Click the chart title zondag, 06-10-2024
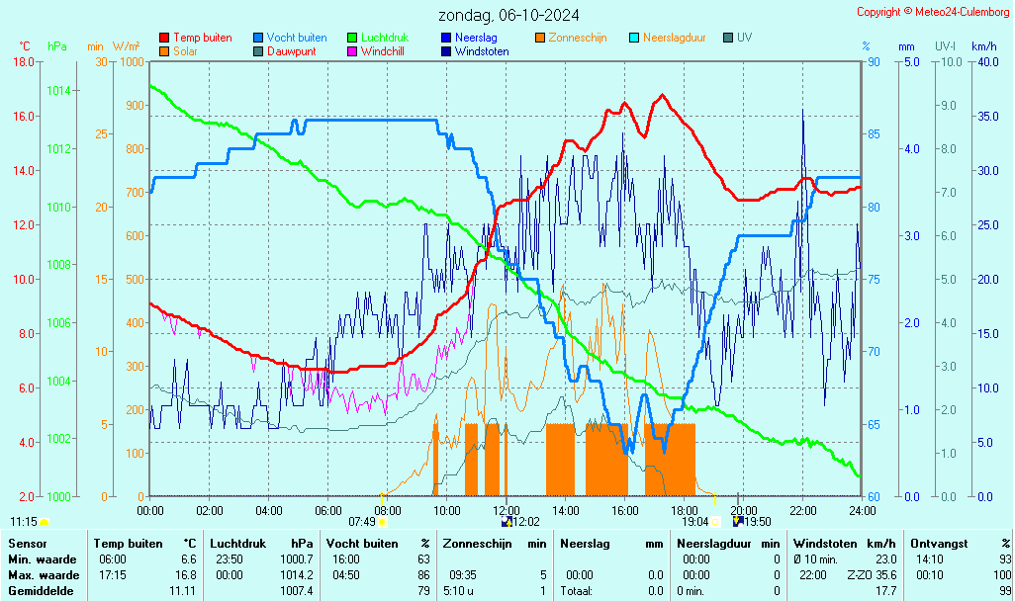Viewport: 1015px width, 601px height. point(509,15)
